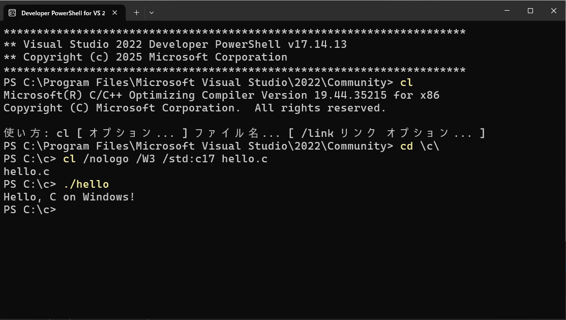Click the /std:c17 option in the compile command

pos(189,159)
